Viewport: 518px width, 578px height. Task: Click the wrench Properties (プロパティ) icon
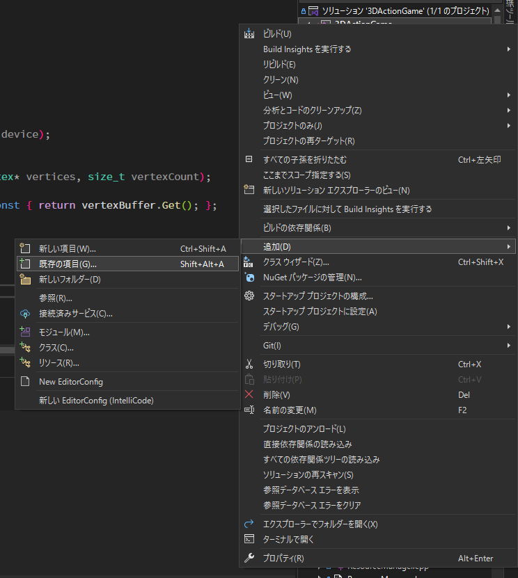[249, 558]
